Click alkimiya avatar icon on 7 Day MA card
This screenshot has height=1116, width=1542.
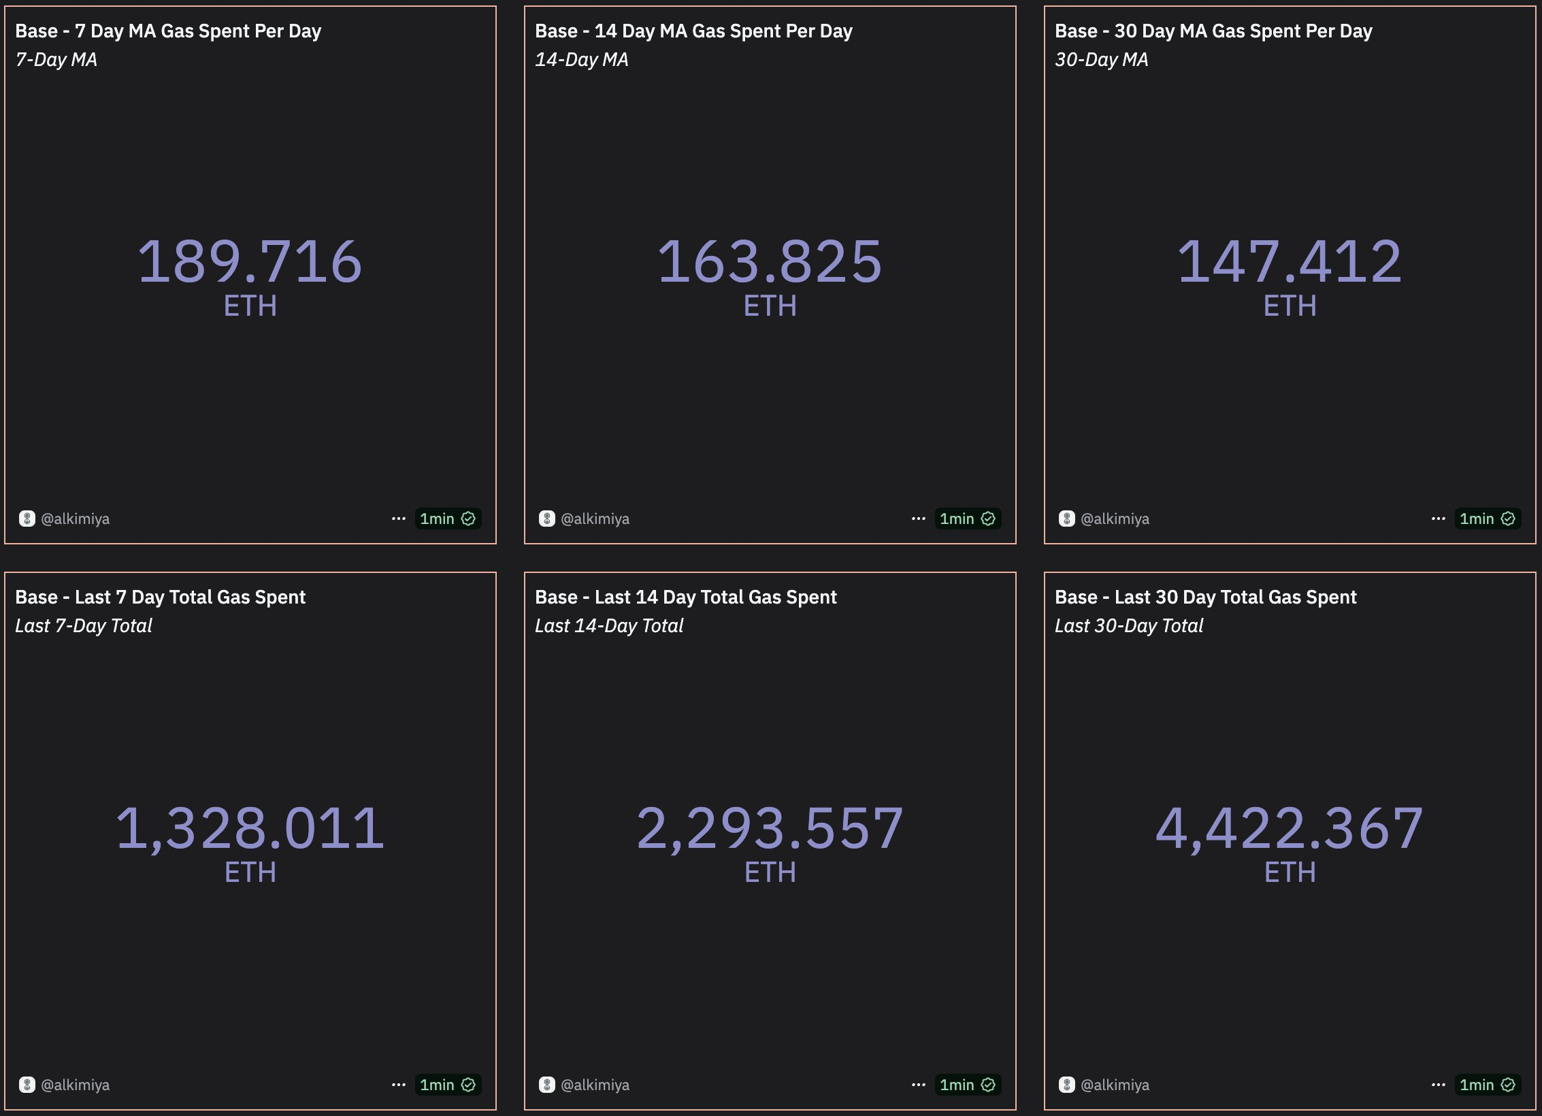[27, 519]
